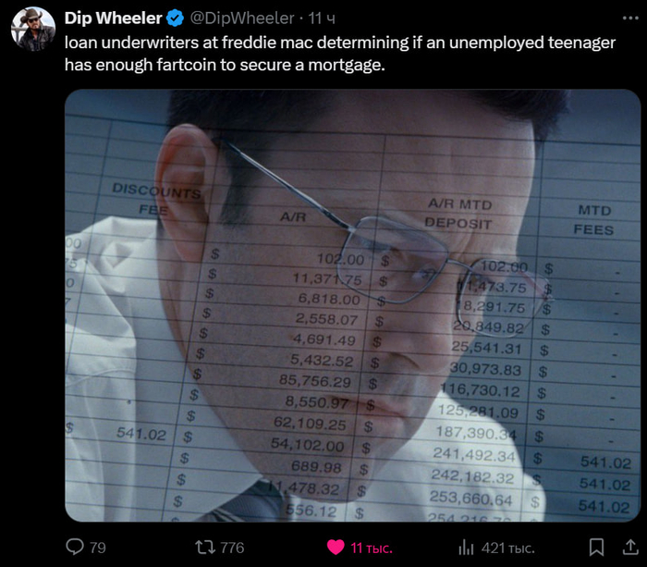
Task: Click the A/R MTD DEPOSIT column in the image
Action: pyautogui.click(x=459, y=214)
